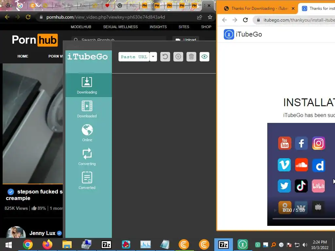Go back in the left Chrome window

[x=7, y=17]
